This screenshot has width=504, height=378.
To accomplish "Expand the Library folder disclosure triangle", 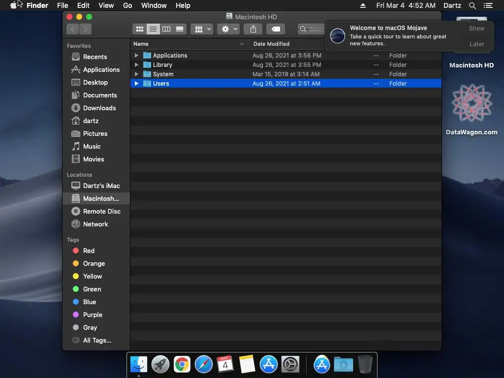I will 136,64.
